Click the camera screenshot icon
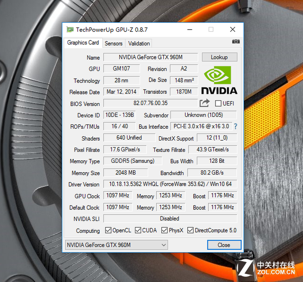This screenshot has width=303, height=282. pos(236,41)
